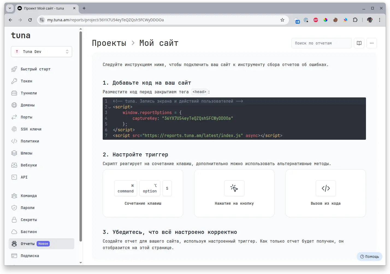Open the Вебхуки section
The width and height of the screenshot is (390, 274).
click(28, 165)
